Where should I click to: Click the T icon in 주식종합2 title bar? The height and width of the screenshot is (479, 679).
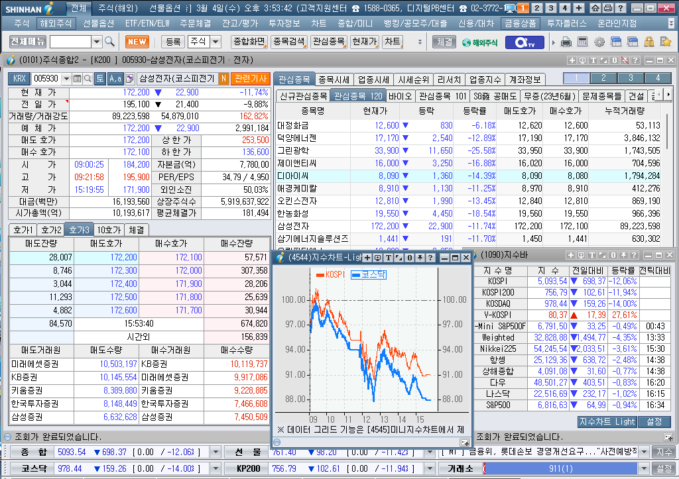[x=593, y=60]
